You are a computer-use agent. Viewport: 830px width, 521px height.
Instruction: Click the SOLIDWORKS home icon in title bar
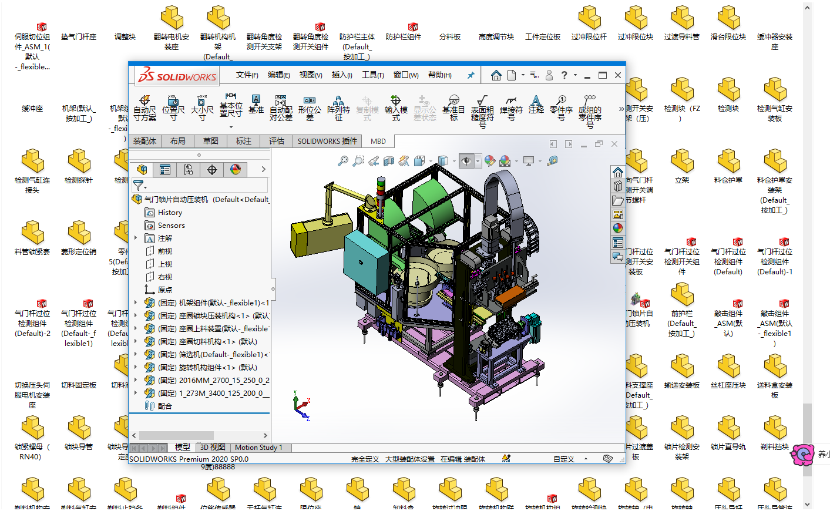(496, 75)
